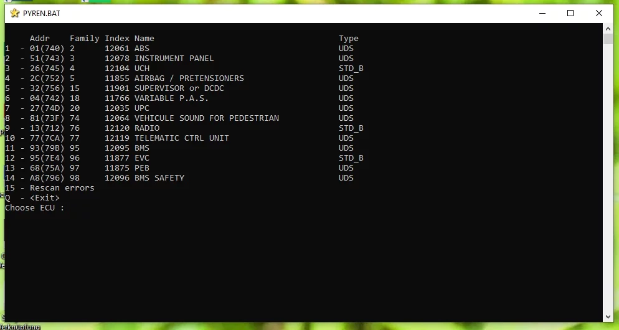Viewport: 619px width, 330px height.
Task: Click the <Exit> option text
Action: tap(45, 198)
